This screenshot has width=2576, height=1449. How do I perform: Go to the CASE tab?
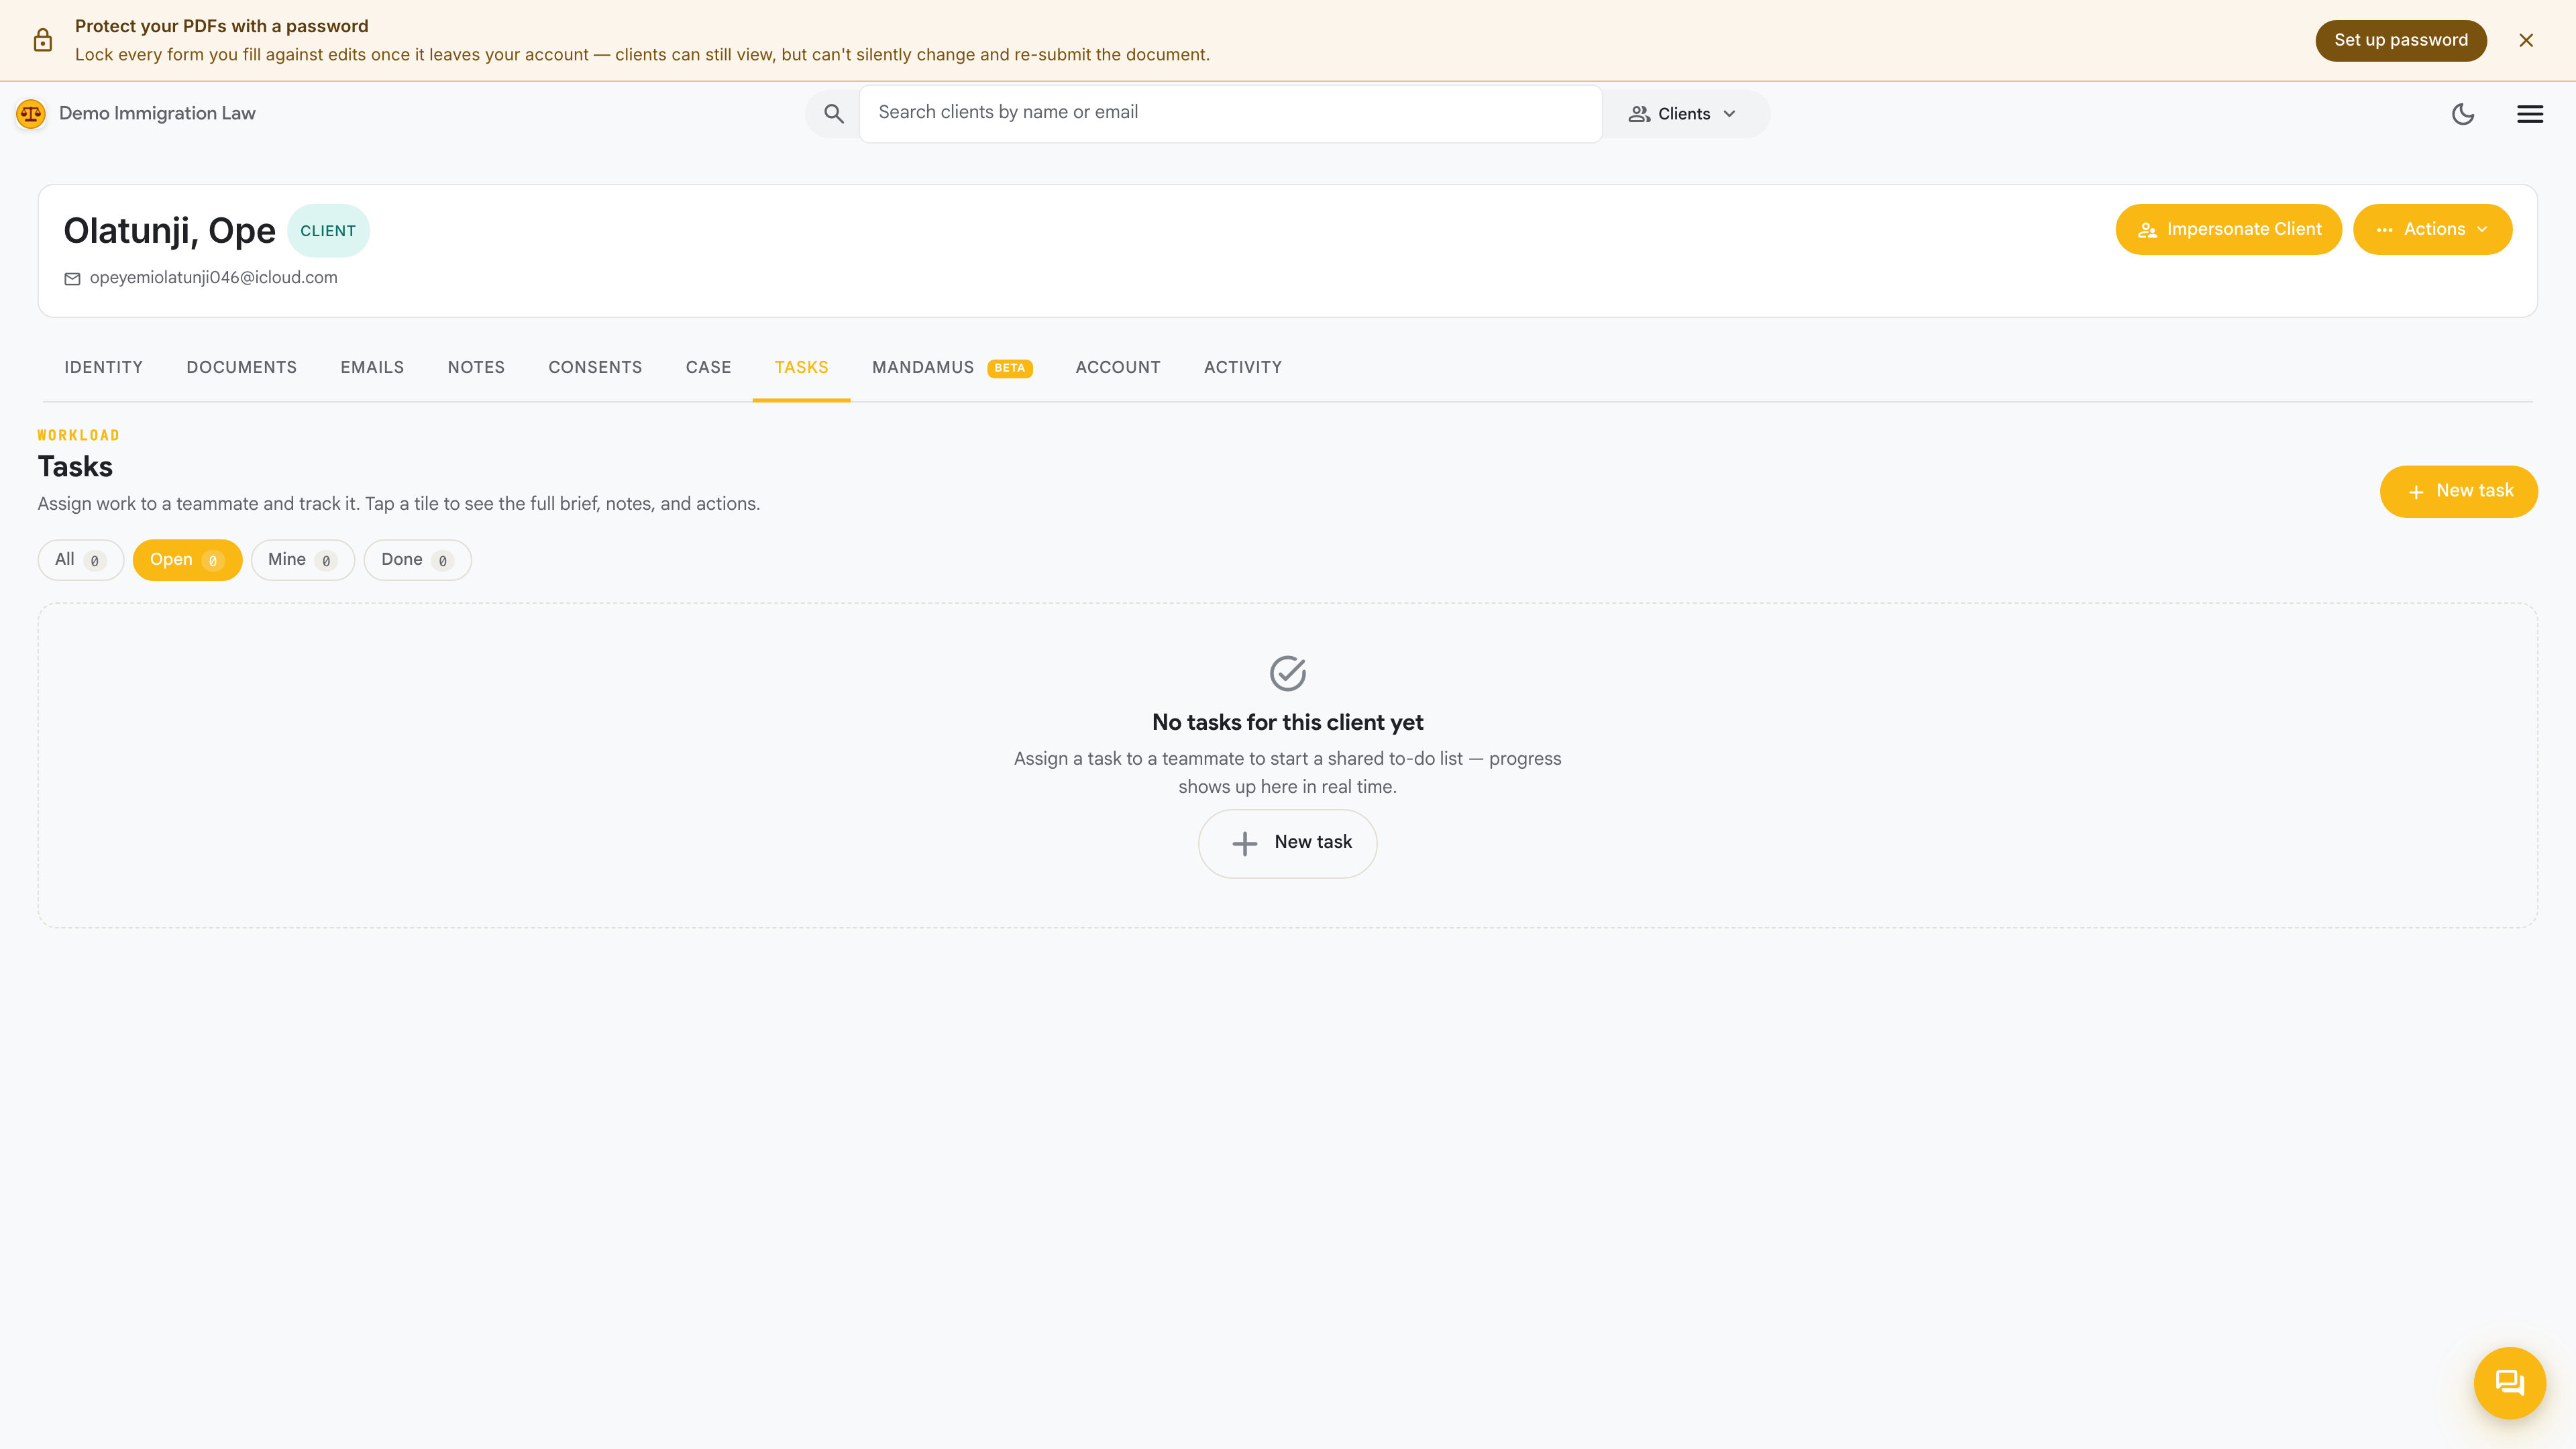(708, 367)
